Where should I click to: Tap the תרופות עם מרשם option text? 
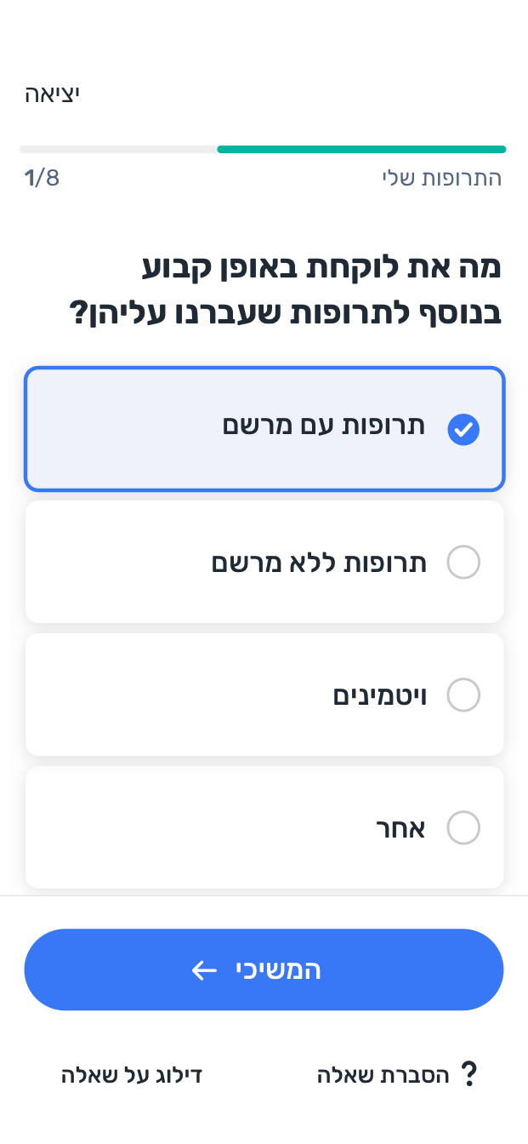pos(324,426)
